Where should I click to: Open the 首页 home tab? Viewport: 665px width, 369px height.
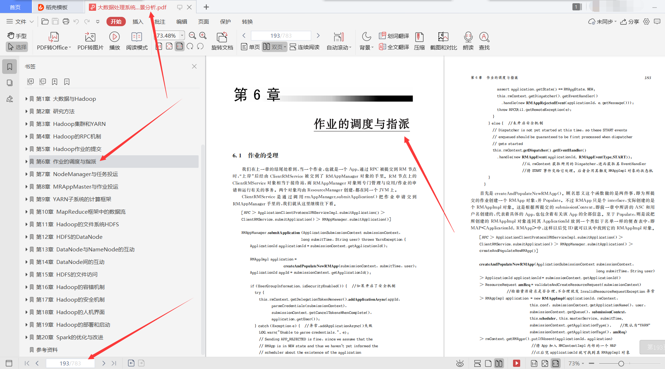click(15, 7)
